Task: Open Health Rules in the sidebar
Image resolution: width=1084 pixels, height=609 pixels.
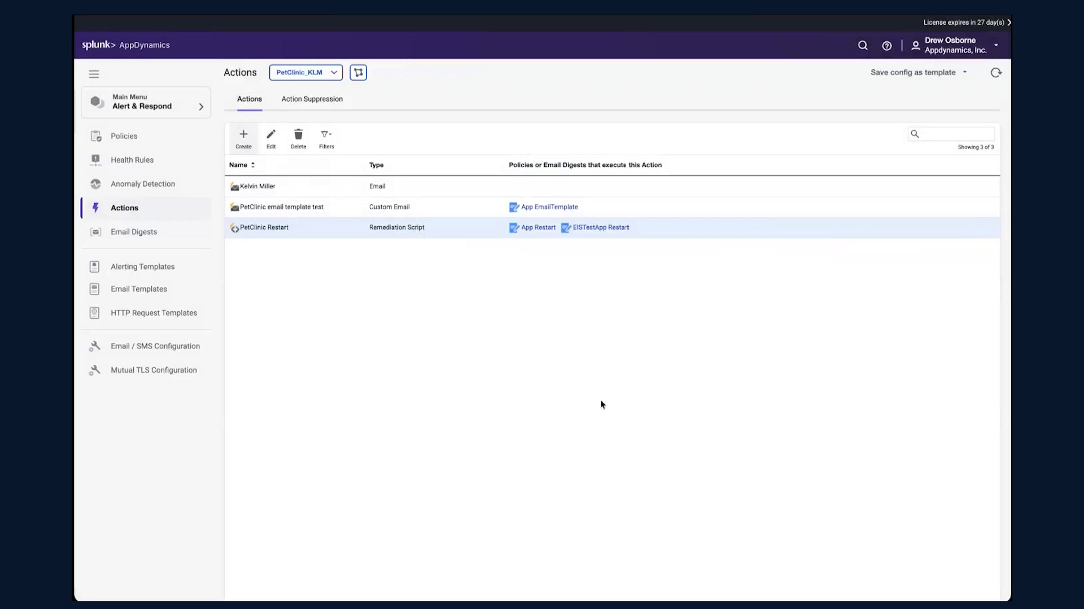Action: (132, 160)
